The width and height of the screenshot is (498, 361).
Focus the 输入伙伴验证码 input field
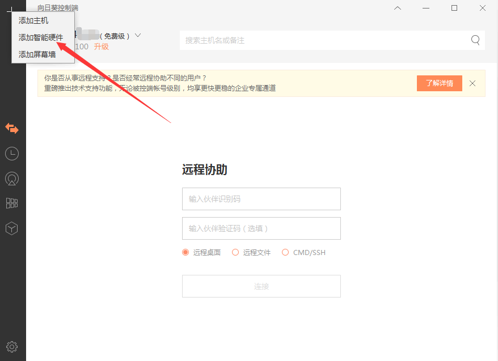click(x=261, y=228)
